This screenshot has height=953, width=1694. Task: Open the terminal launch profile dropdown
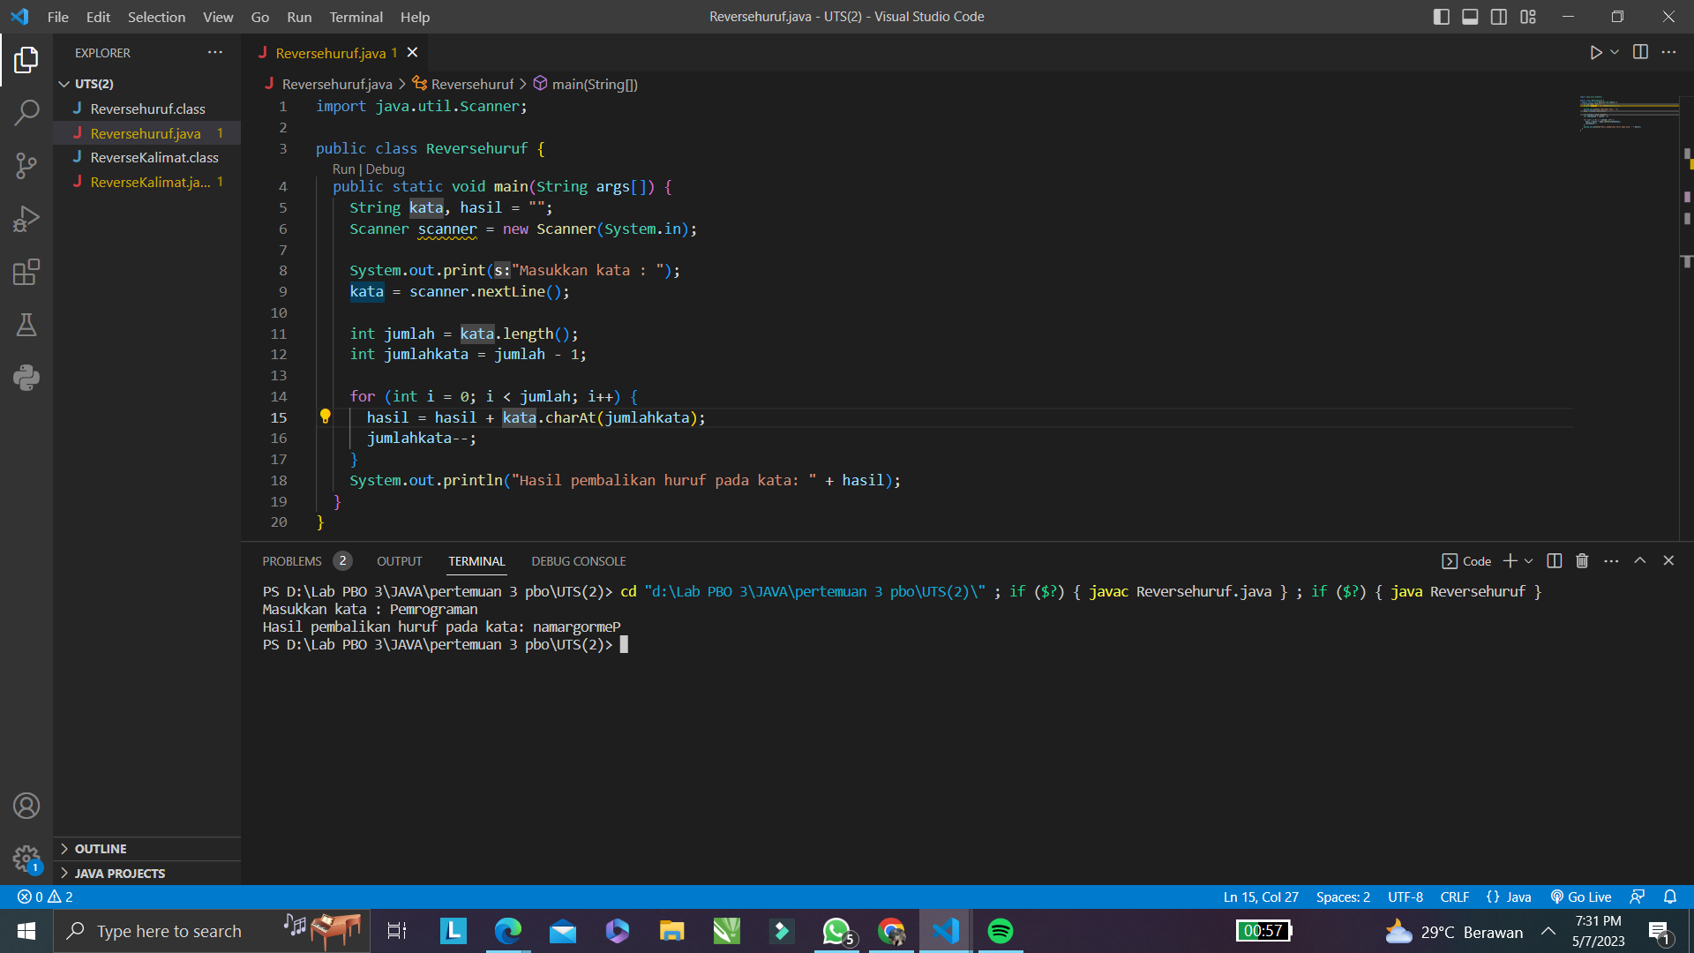click(1528, 560)
